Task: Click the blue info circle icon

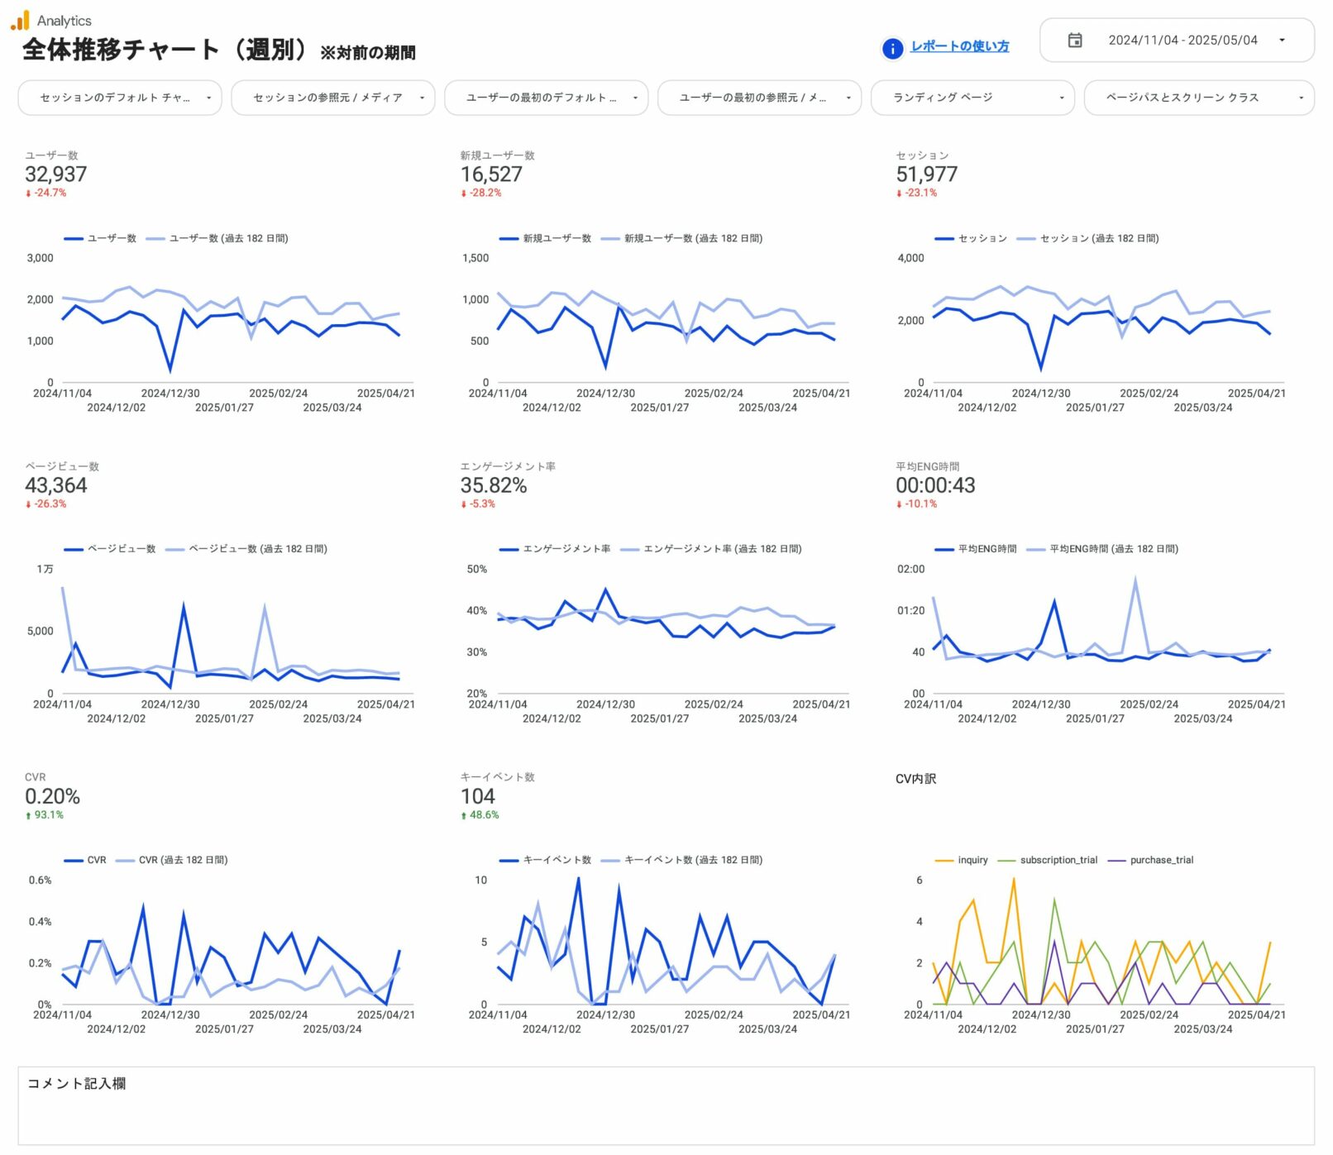Action: pyautogui.click(x=892, y=48)
